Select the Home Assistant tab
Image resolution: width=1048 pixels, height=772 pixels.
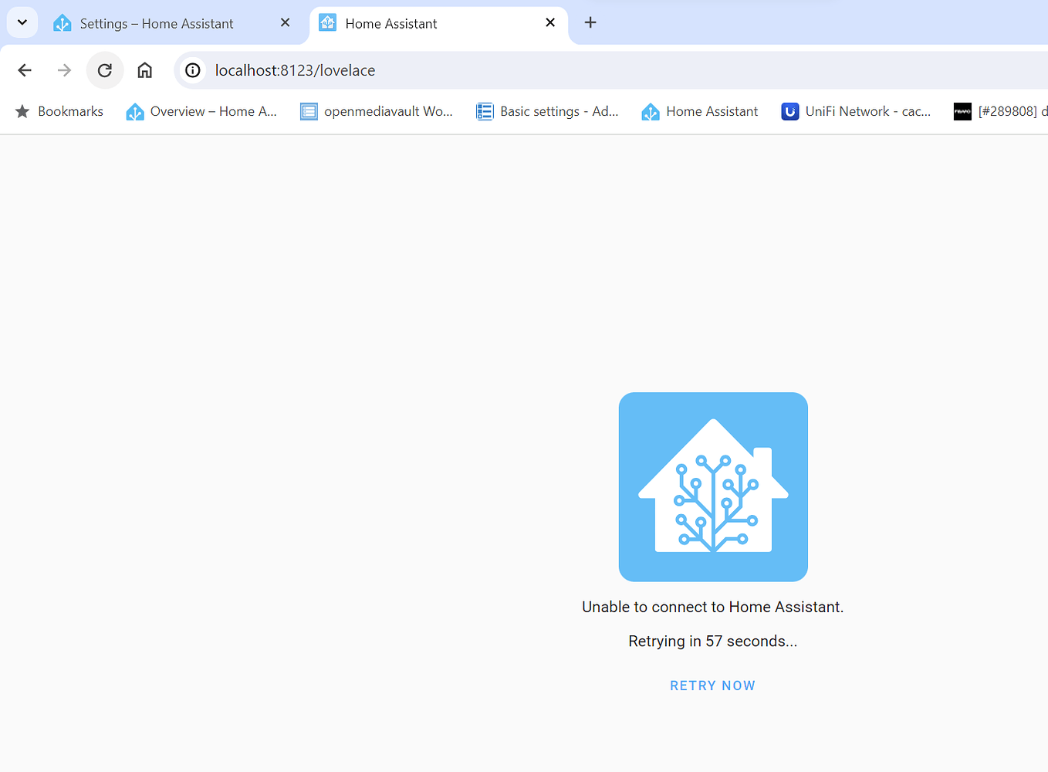417,23
